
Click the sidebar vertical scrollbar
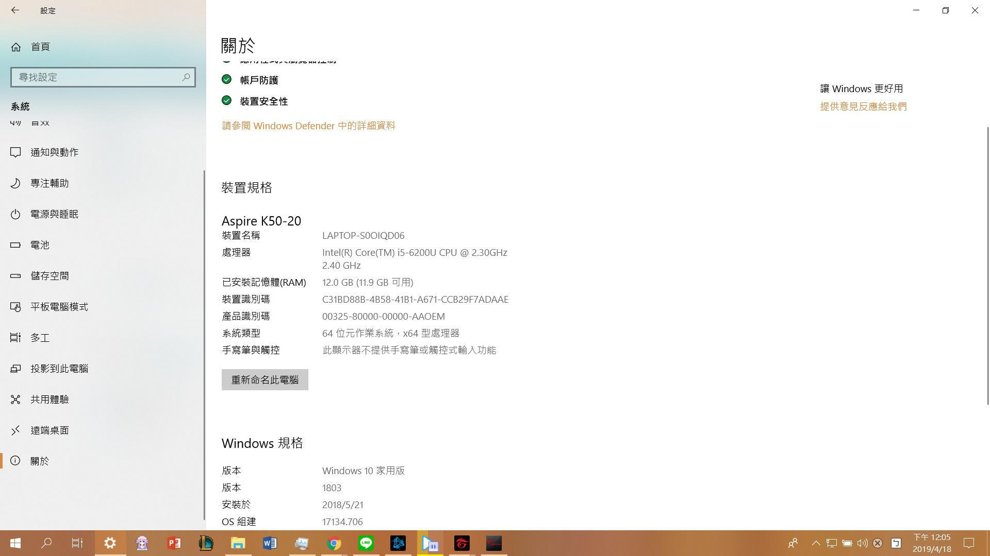204,345
